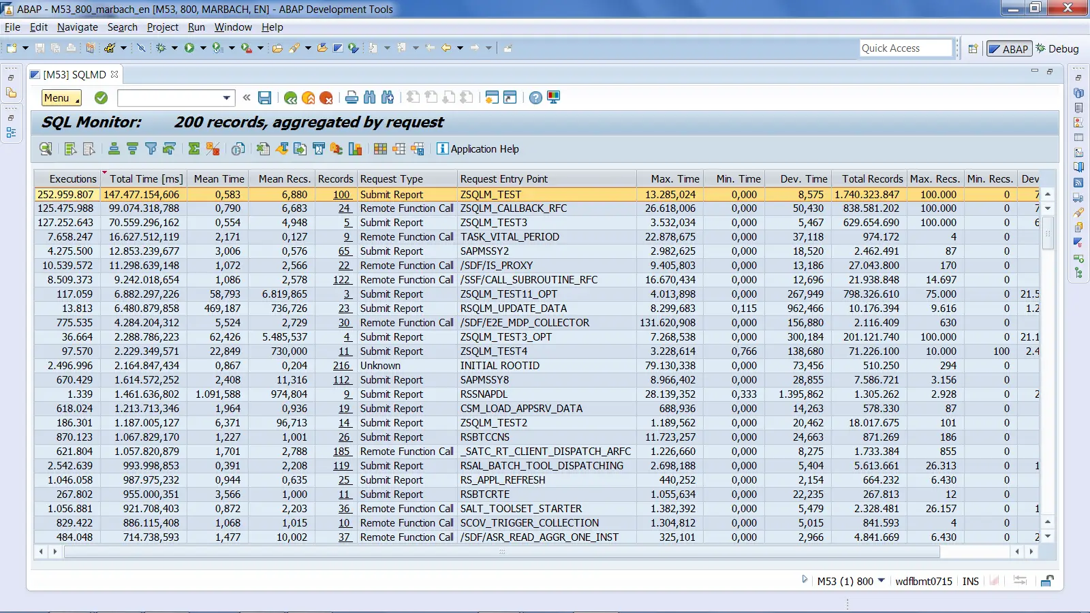Expand the New wizard dropdown arrow
Viewport: 1090px width, 613px height.
(24, 48)
